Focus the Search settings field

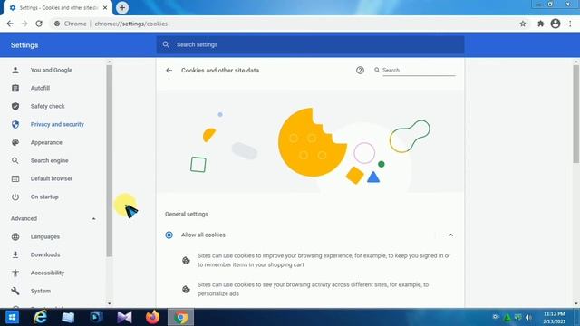tap(310, 44)
